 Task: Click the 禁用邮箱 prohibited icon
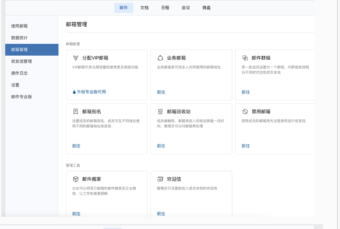click(x=245, y=111)
